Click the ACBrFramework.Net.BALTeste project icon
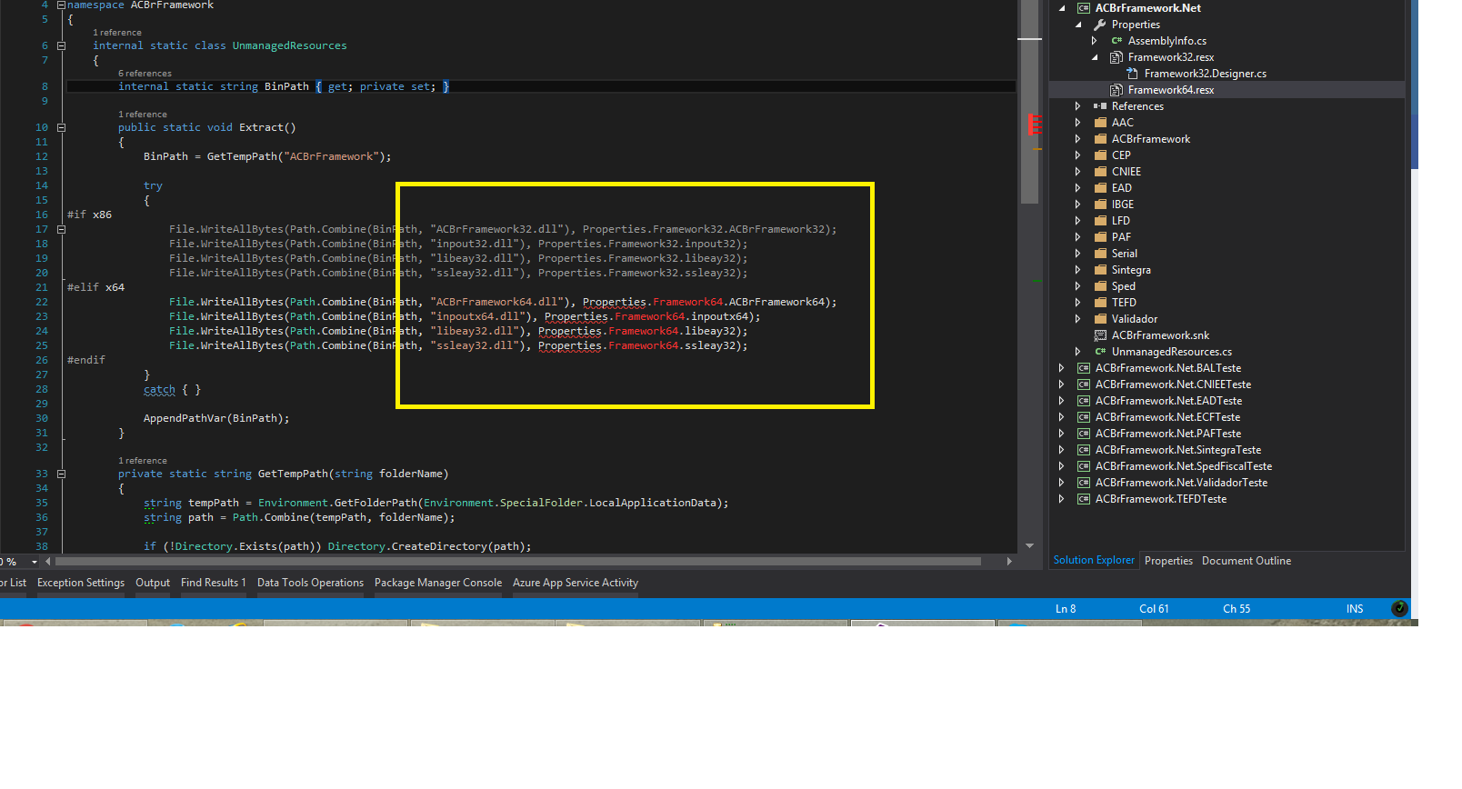The width and height of the screenshot is (1462, 789). [x=1084, y=368]
